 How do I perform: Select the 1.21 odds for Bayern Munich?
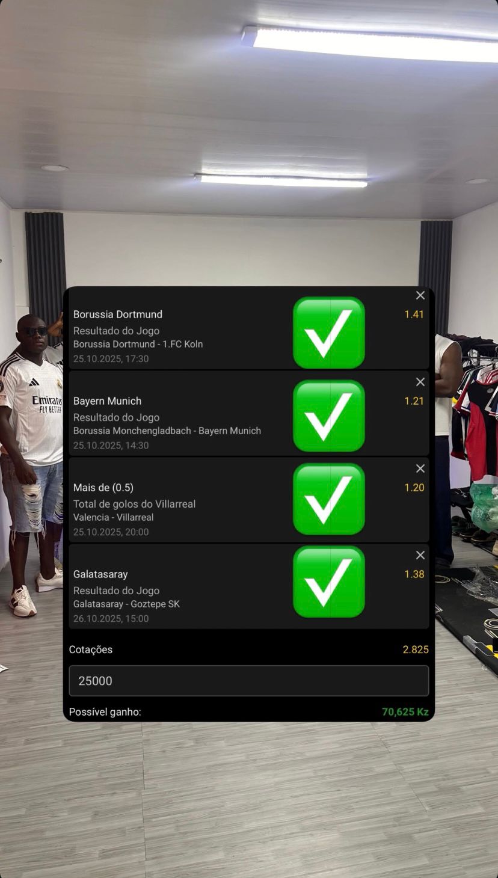coord(414,401)
